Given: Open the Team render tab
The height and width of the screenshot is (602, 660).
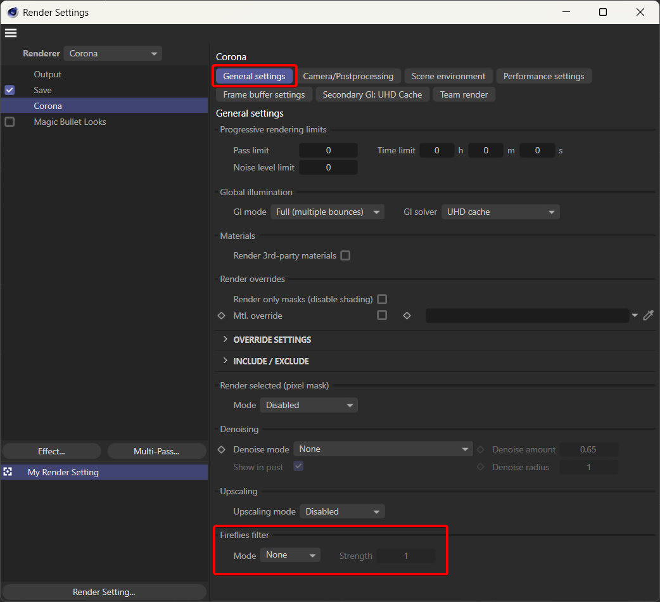Looking at the screenshot, I should 464,94.
